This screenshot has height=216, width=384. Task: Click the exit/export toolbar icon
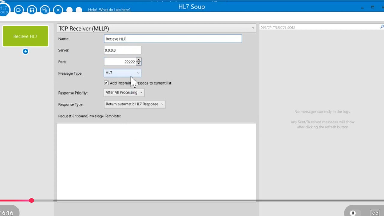pos(19,10)
